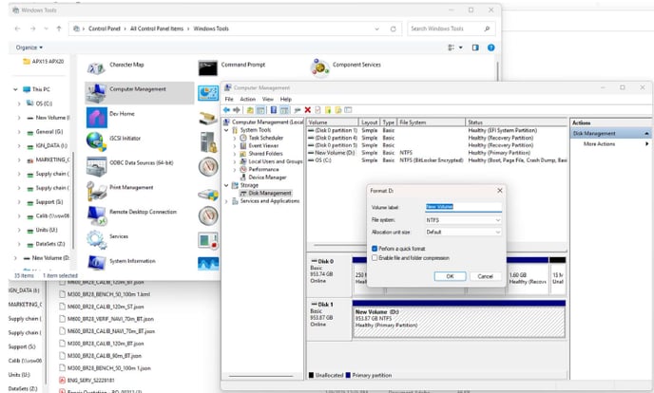Click the up-one-level folder icon in Computer Management toolbar
Image resolution: width=654 pixels, height=393 pixels.
pyautogui.click(x=250, y=110)
